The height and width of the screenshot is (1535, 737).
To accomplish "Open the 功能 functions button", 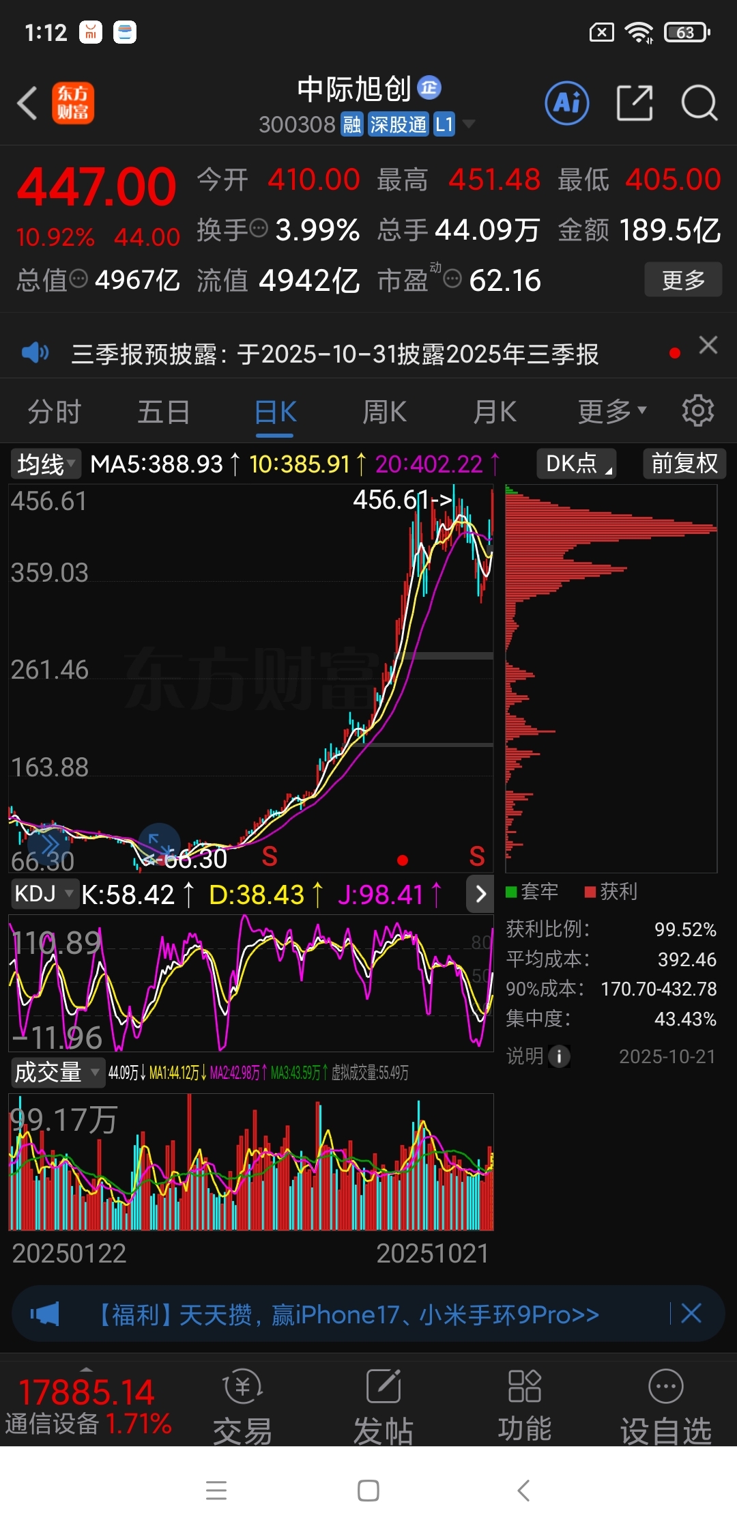I will tap(525, 1407).
